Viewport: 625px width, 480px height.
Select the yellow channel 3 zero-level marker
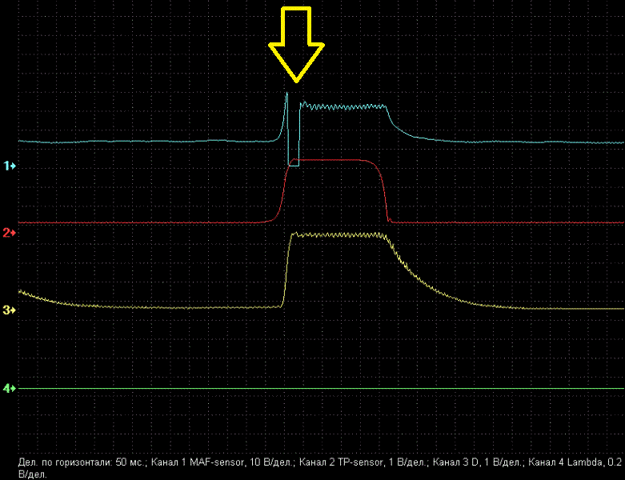(10, 310)
